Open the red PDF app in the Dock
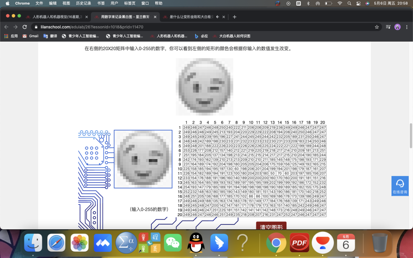This screenshot has height=258, width=413. (x=299, y=243)
